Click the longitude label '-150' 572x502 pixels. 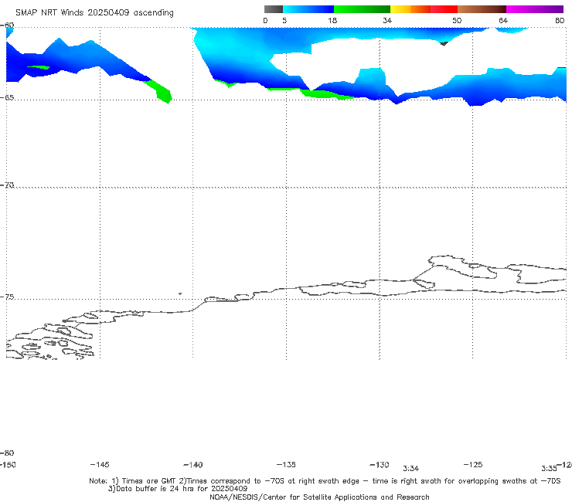(8, 464)
